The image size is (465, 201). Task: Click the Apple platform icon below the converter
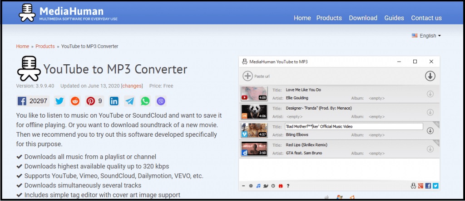point(326,198)
